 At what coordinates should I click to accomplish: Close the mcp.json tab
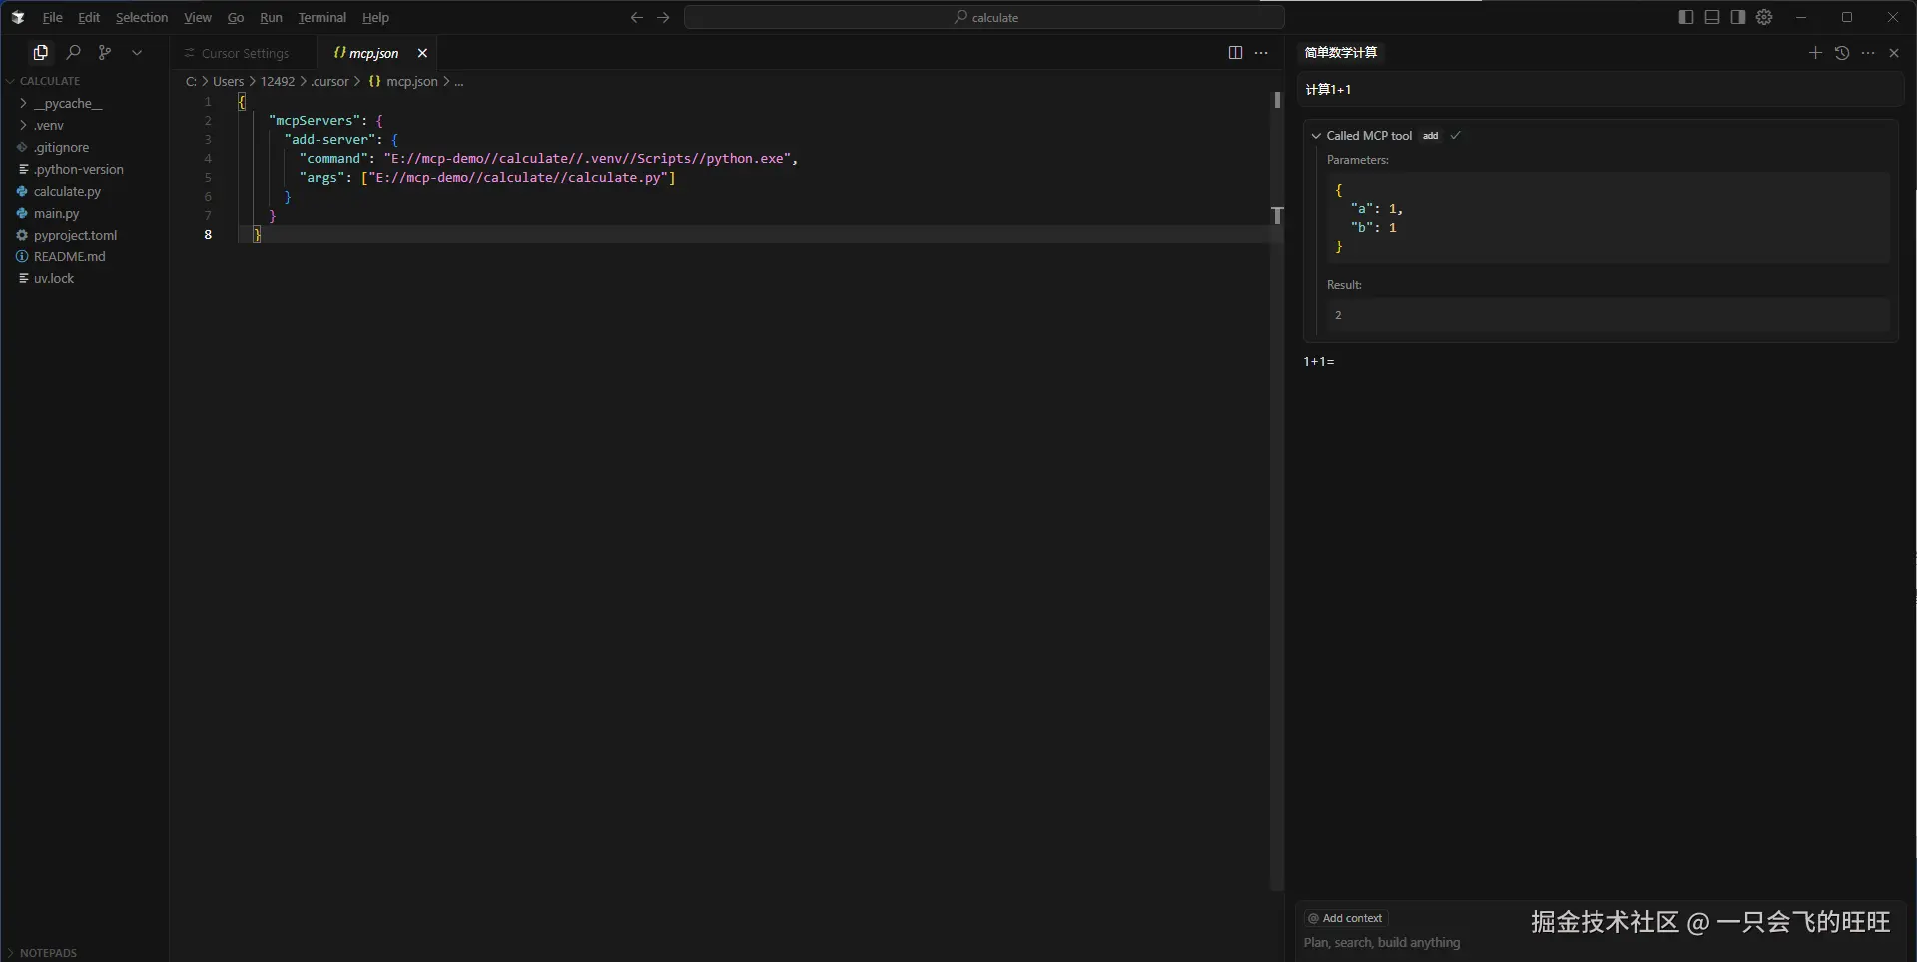pos(422,53)
